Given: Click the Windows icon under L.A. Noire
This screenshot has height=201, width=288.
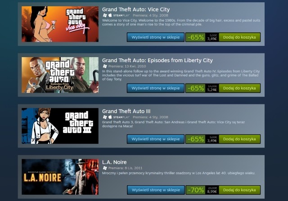Looking at the screenshot, I should (x=105, y=168).
